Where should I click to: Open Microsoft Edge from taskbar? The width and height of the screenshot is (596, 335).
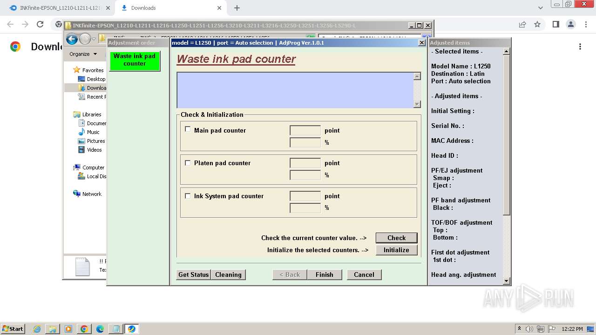pos(100,329)
